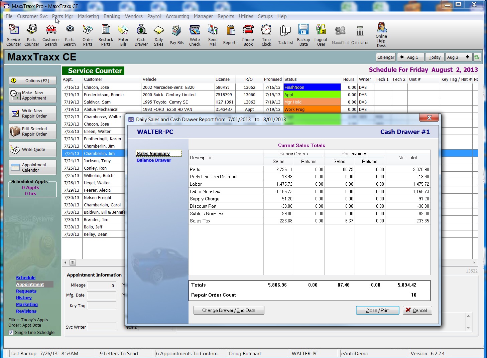Click the green refresh icon beside Aug 3
The image size is (487, 358).
click(477, 57)
